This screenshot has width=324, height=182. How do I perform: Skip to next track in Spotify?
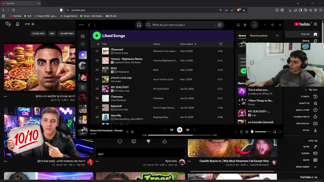(x=188, y=130)
